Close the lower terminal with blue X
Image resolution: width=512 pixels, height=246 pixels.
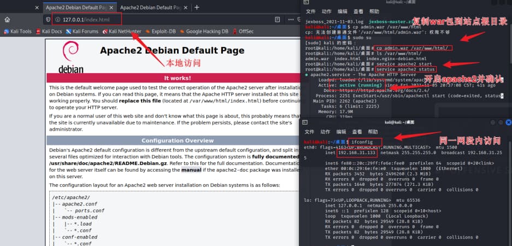click(x=508, y=122)
